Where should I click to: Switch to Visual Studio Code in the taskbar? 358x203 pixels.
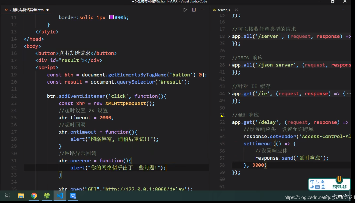click(60, 196)
